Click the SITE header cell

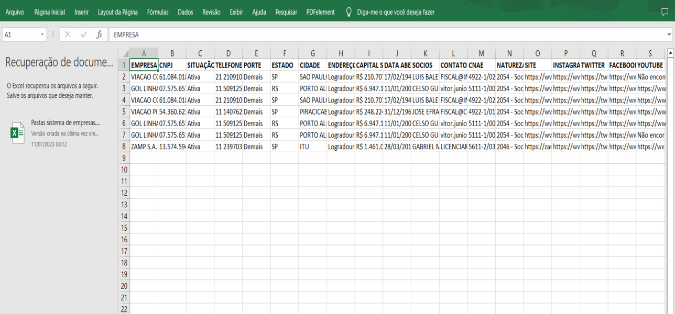[537, 65]
